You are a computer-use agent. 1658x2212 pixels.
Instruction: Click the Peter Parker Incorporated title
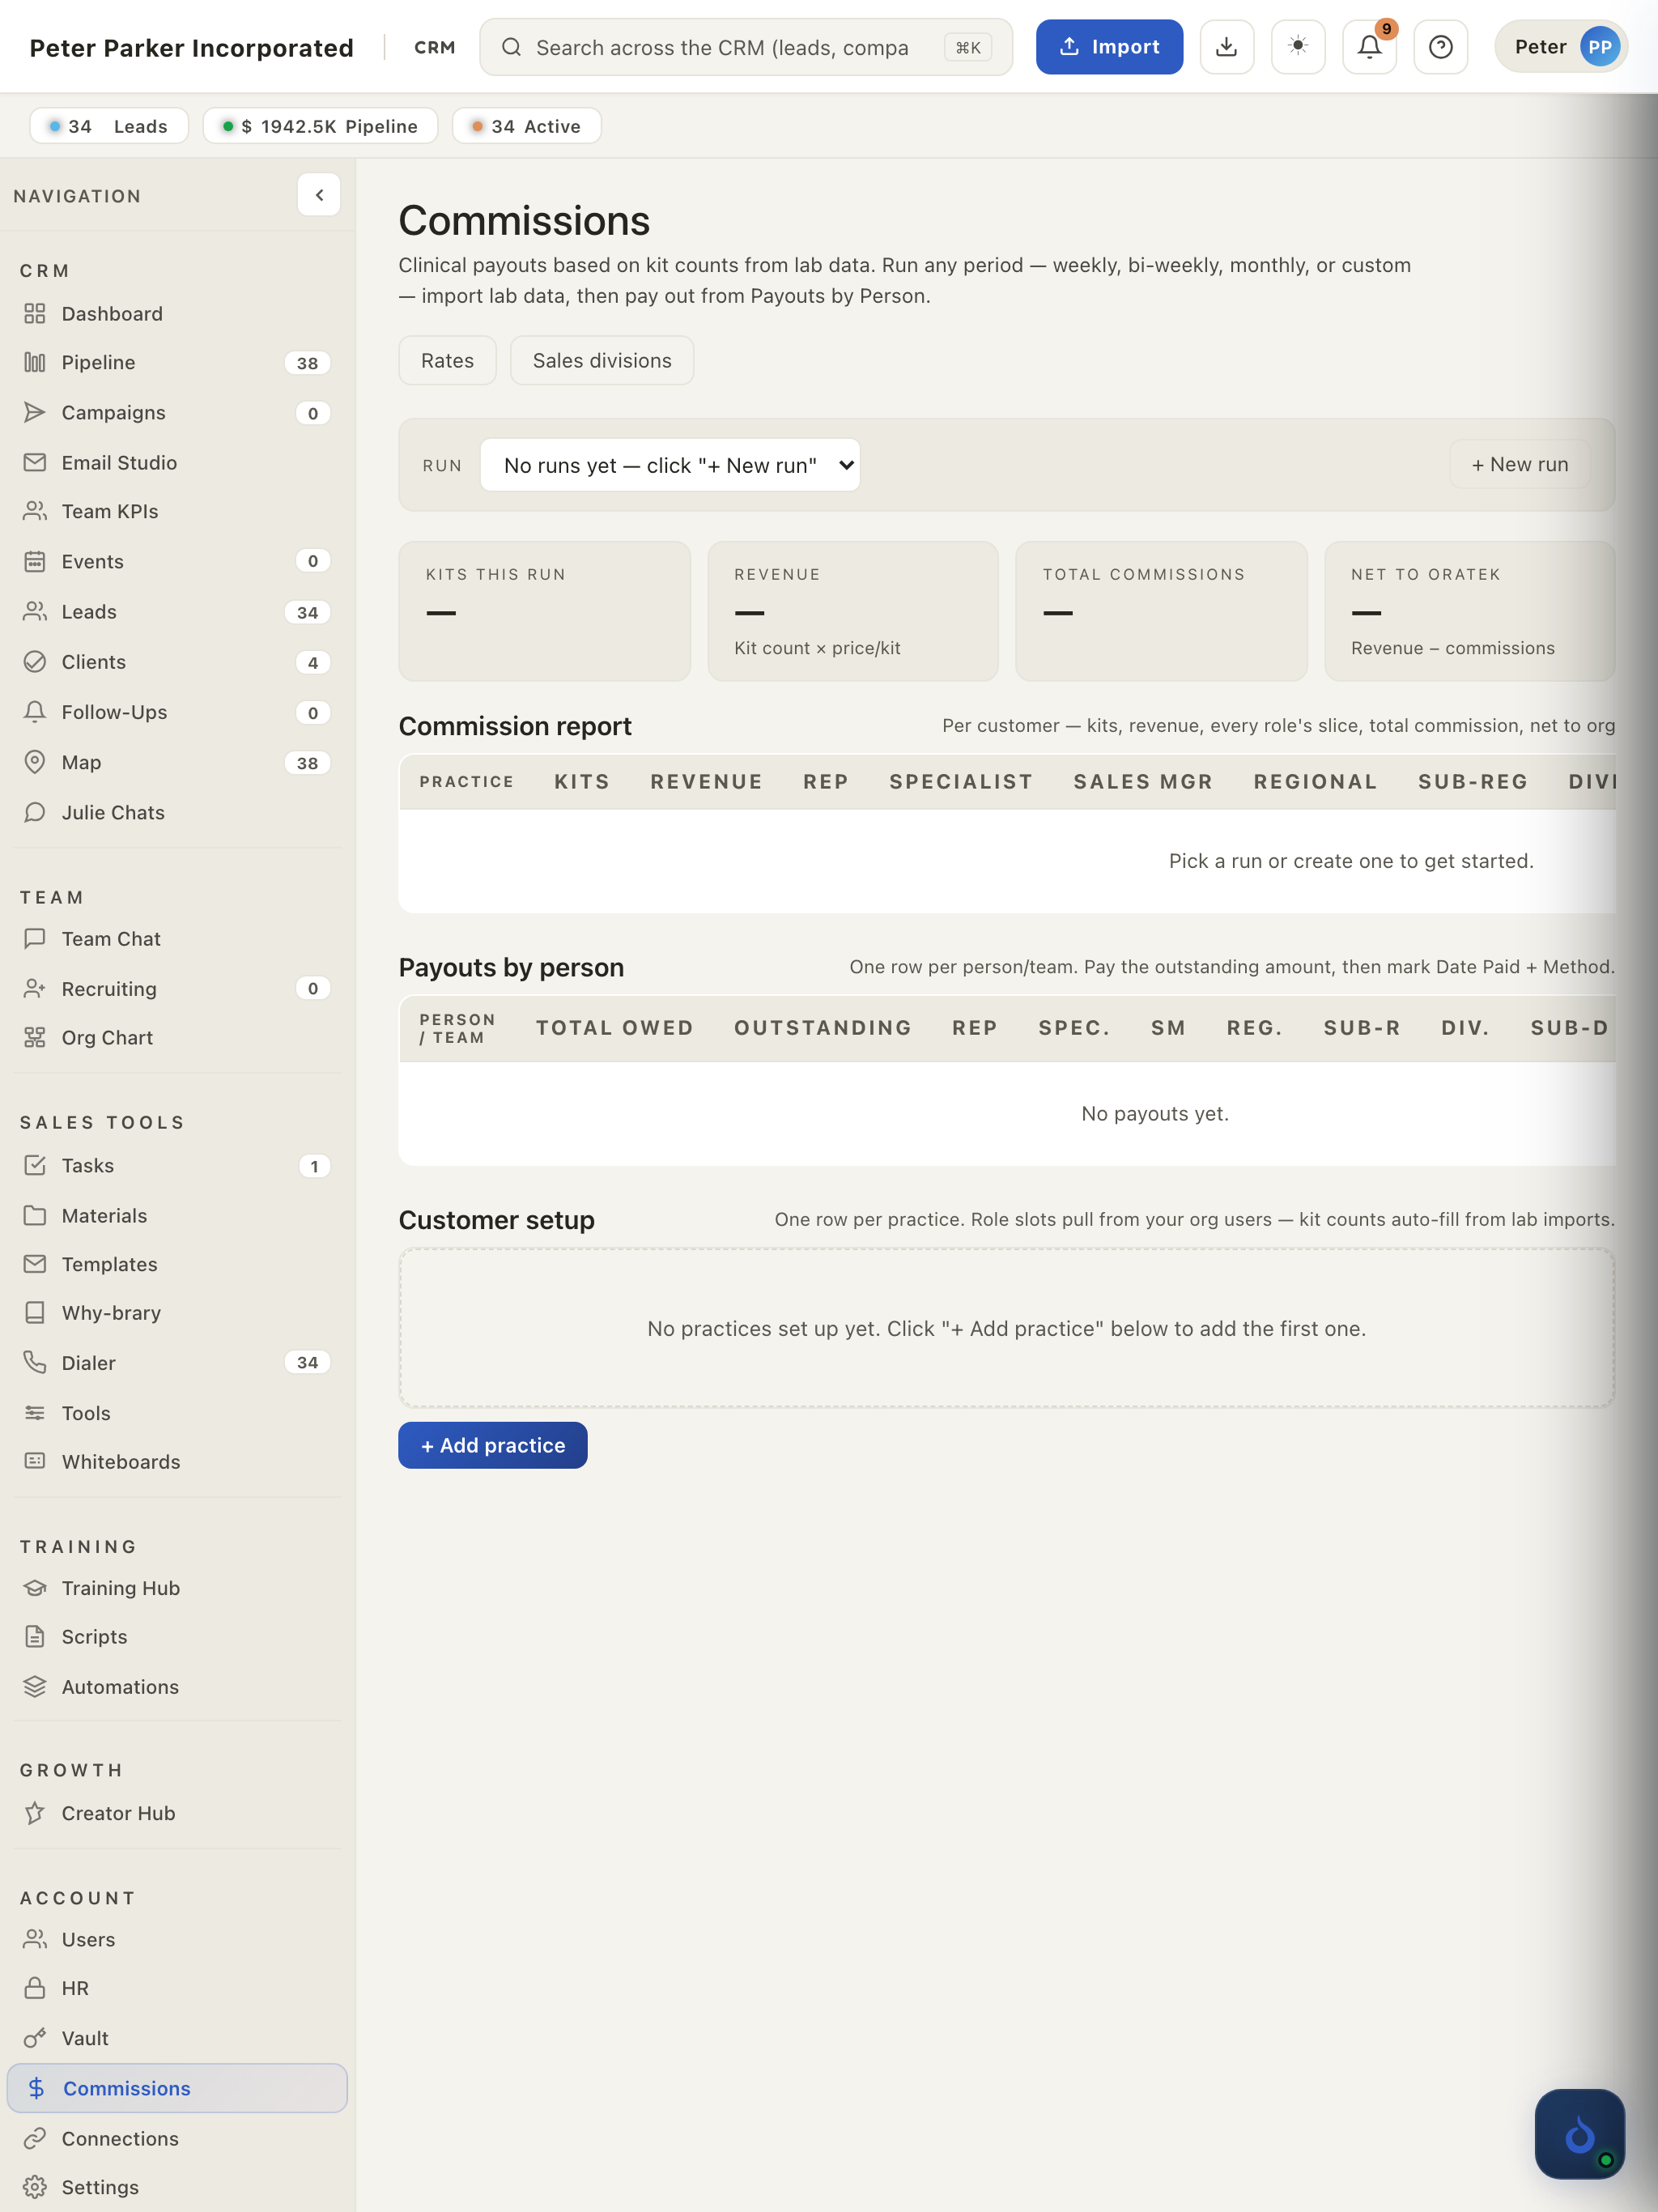[x=191, y=48]
